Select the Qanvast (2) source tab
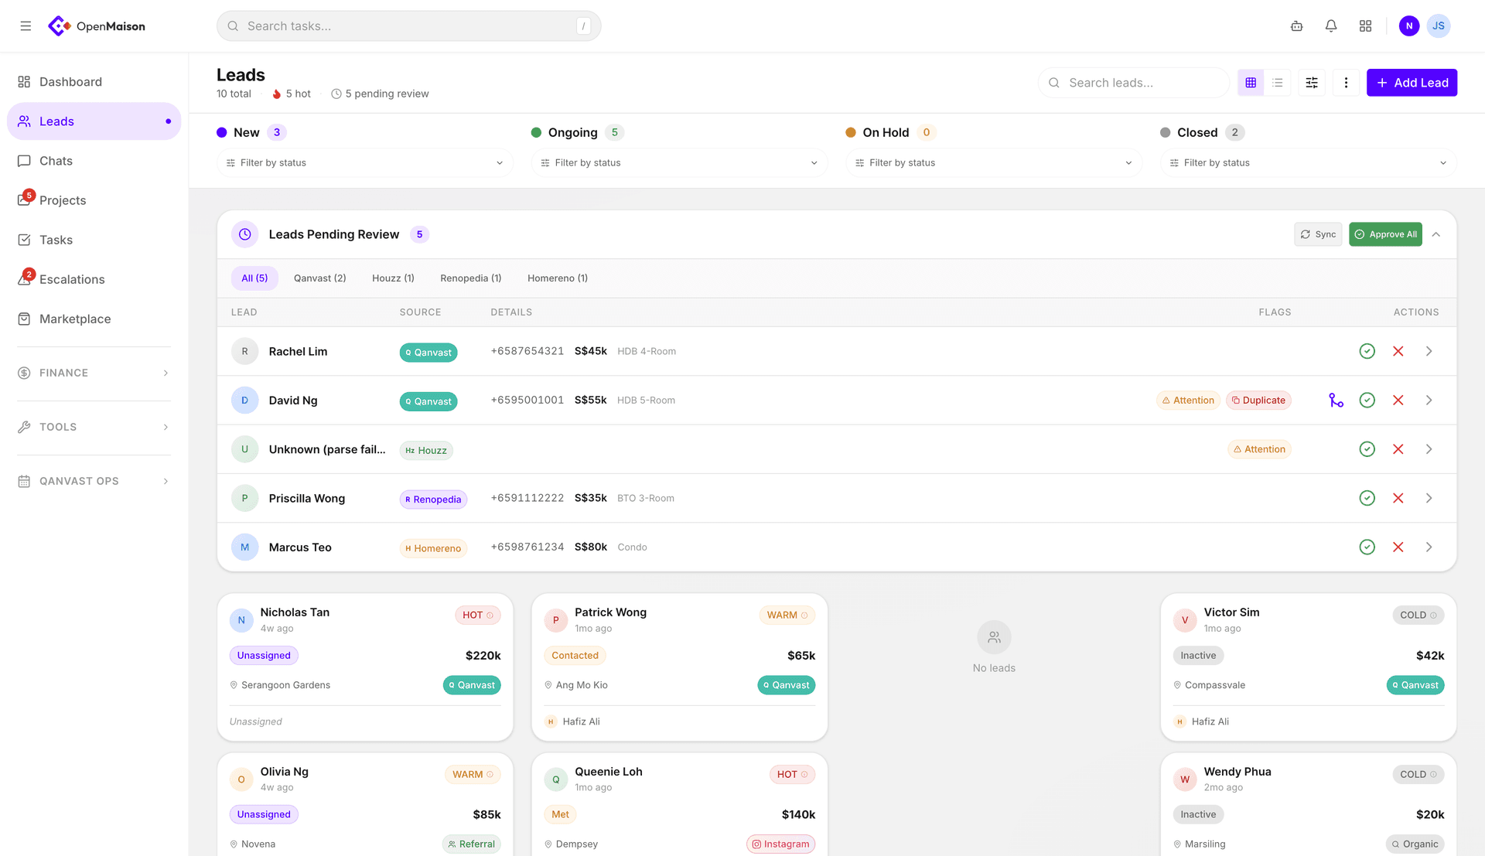Screen dimensions: 1485x856 [319, 278]
